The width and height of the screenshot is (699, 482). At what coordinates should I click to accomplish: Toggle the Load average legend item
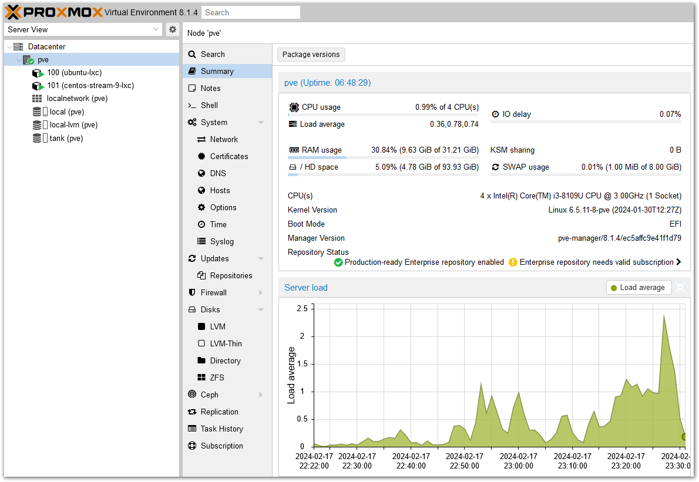tap(638, 288)
